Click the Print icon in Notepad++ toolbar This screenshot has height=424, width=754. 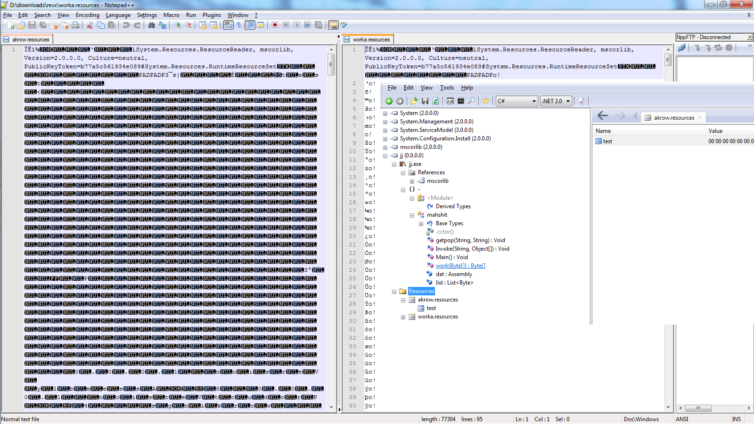point(75,25)
